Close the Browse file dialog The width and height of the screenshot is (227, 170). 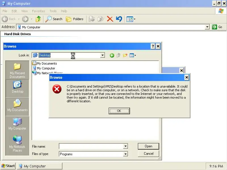[158, 46]
